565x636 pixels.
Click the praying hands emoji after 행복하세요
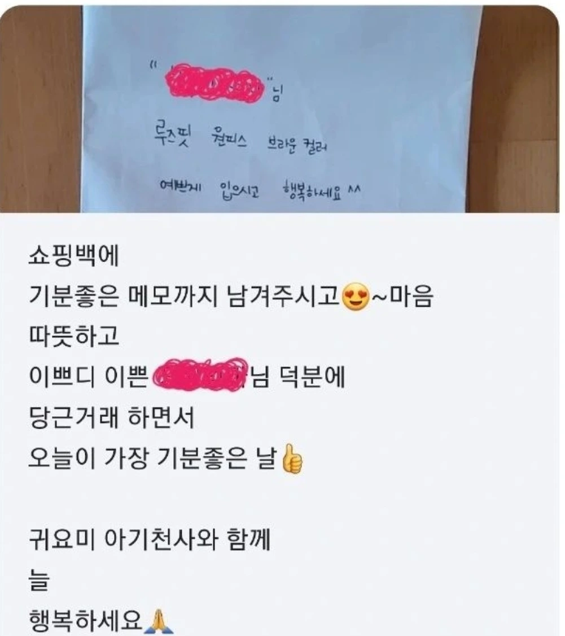[159, 621]
